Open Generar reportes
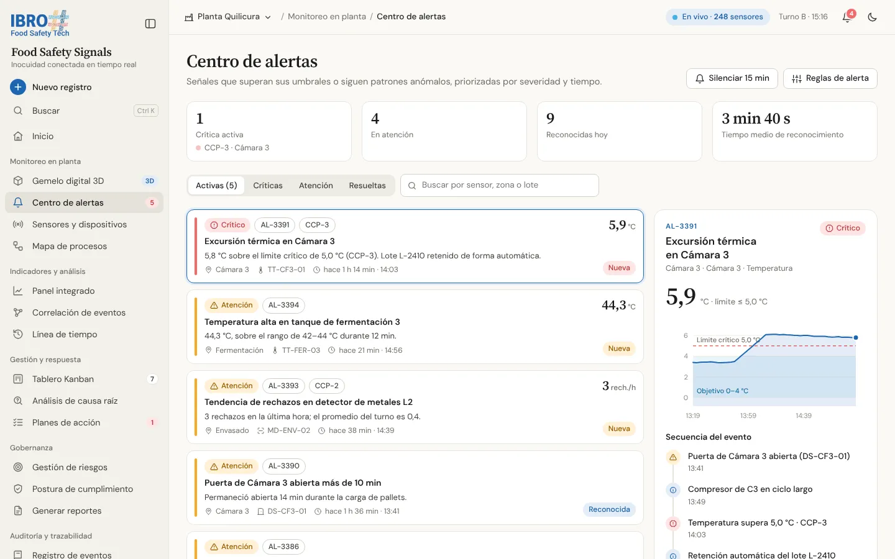This screenshot has width=895, height=559. [x=85, y=511]
